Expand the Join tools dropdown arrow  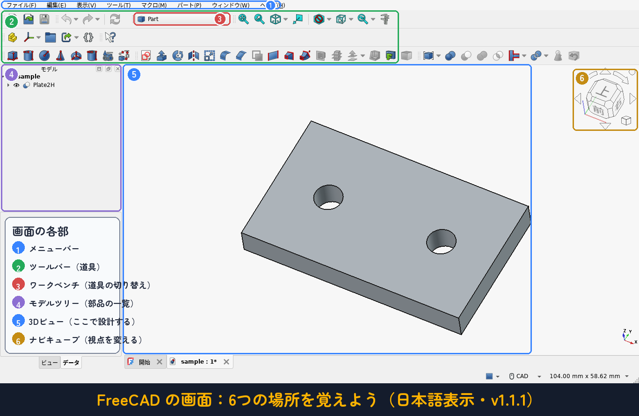coord(524,56)
